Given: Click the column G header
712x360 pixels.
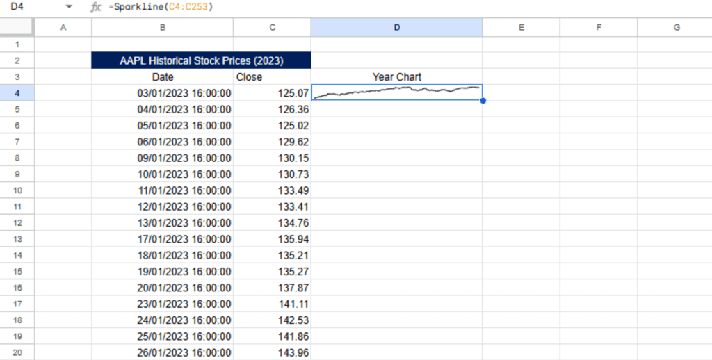Looking at the screenshot, I should point(676,28).
